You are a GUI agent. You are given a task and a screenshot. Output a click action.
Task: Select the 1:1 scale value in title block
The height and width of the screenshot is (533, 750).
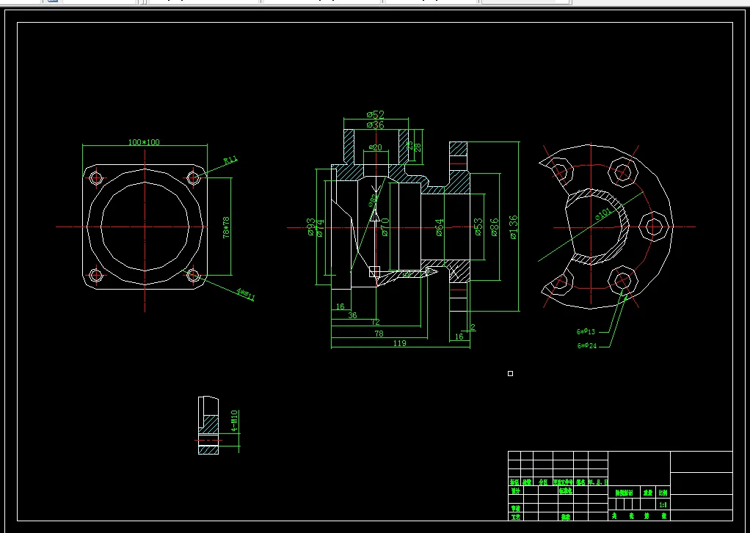pyautogui.click(x=663, y=505)
